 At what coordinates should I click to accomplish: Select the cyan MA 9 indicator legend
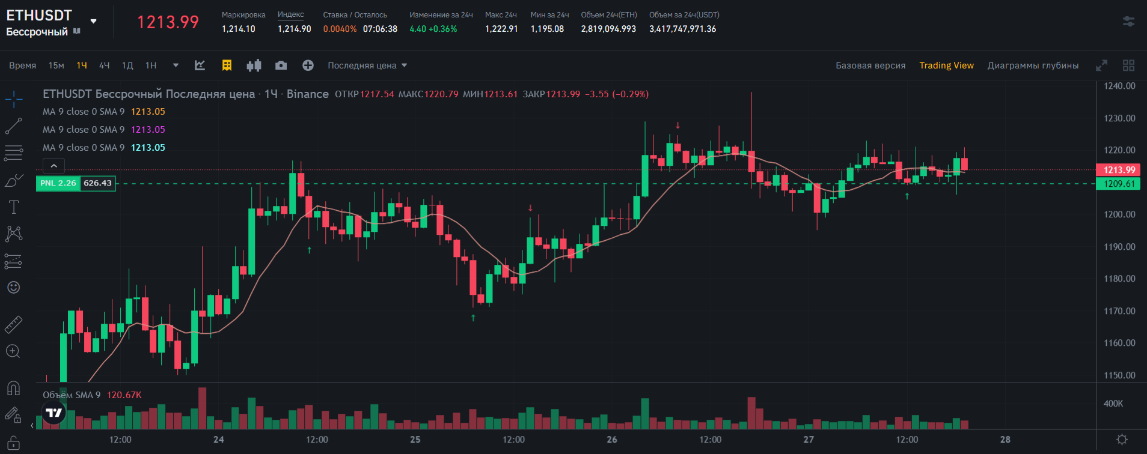pos(104,148)
